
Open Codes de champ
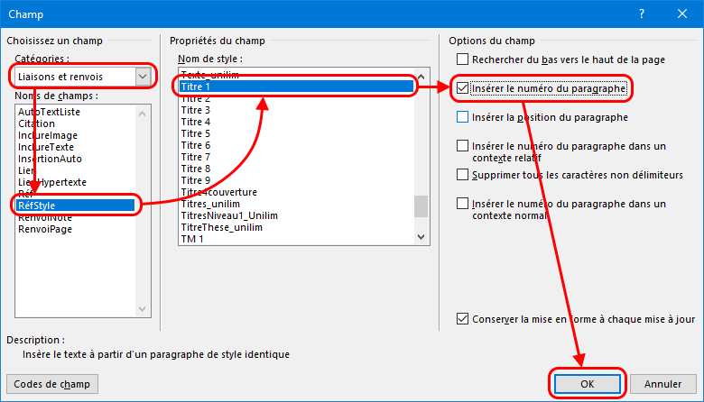click(51, 384)
